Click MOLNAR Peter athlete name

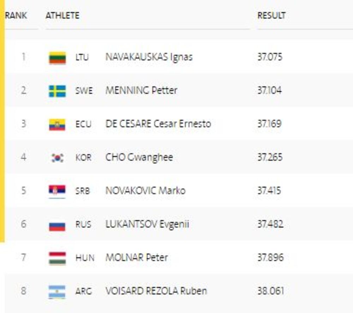click(137, 258)
